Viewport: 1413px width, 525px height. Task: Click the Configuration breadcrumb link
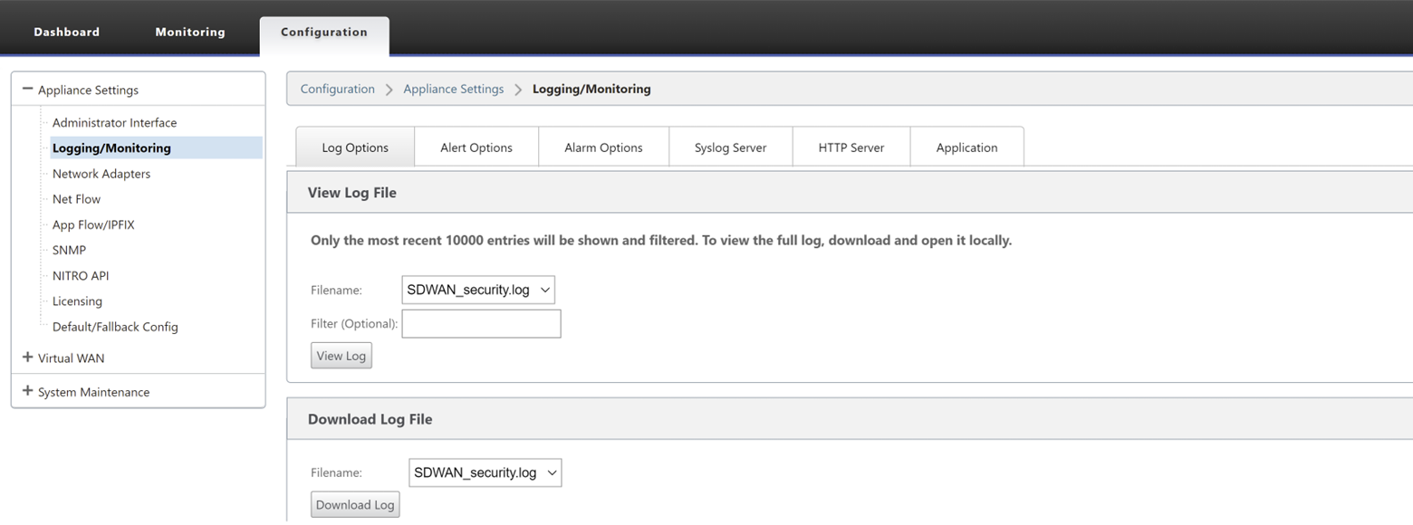point(338,89)
